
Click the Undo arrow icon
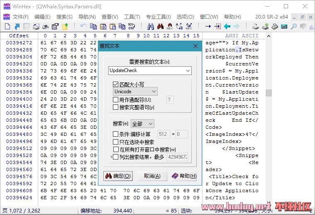pyautogui.click(x=83, y=26)
